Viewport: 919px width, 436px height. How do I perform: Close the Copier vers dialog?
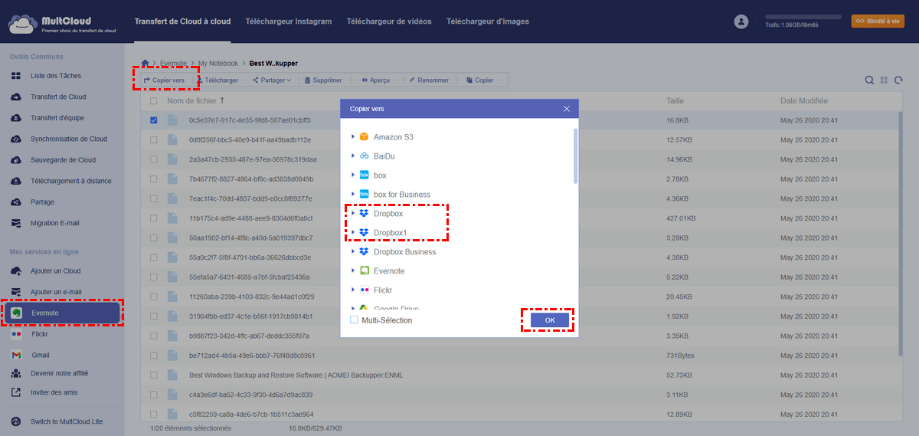point(567,109)
